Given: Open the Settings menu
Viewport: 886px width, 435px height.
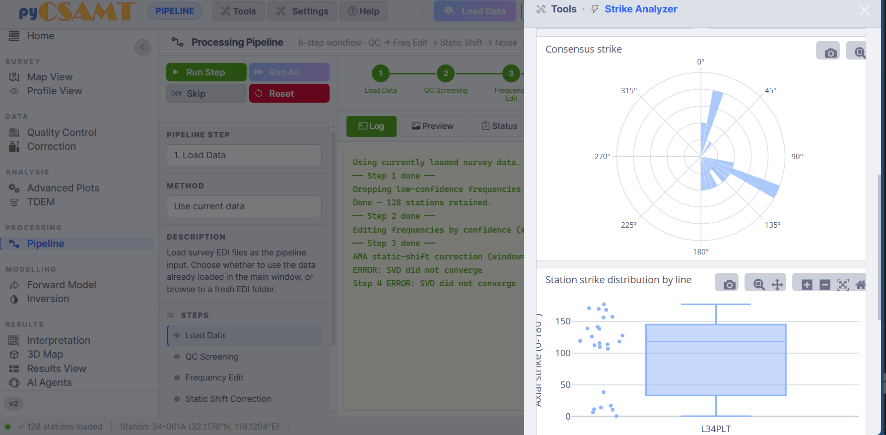Looking at the screenshot, I should click(302, 11).
